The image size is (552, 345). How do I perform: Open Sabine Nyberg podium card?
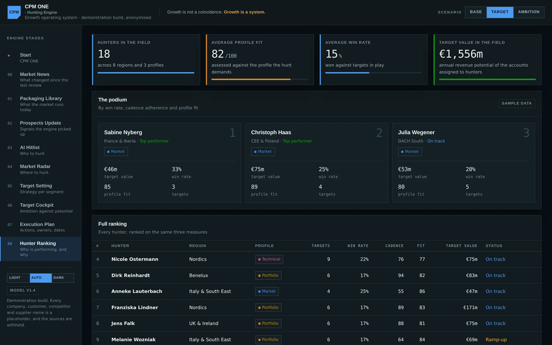[x=170, y=163]
